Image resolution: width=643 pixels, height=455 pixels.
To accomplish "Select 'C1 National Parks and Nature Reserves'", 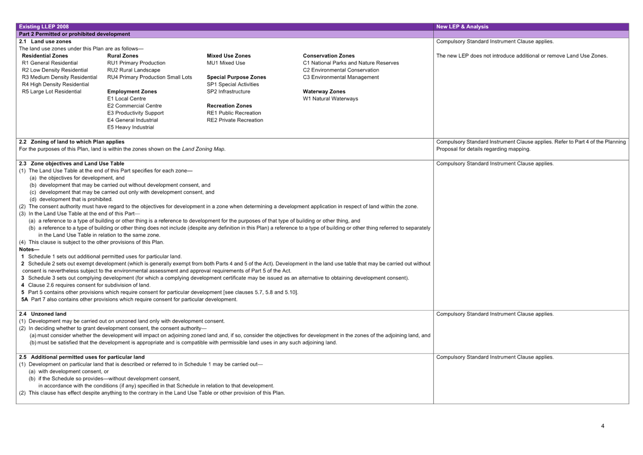I will coord(351,63).
